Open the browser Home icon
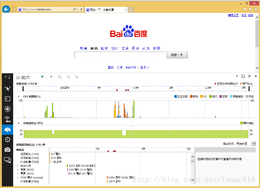 click(245, 9)
